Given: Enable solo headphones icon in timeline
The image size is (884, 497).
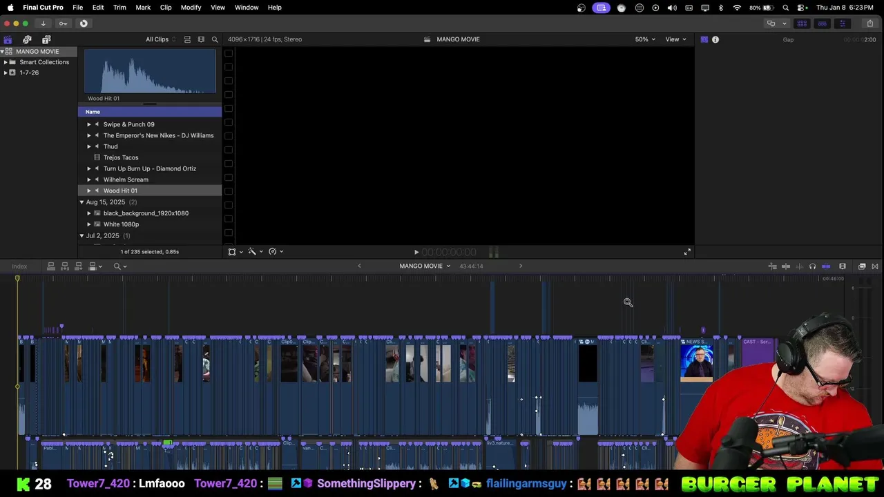Looking at the screenshot, I should [x=812, y=266].
